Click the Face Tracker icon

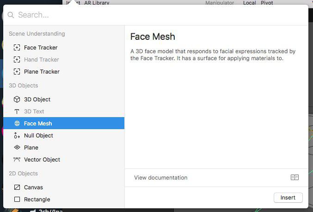point(17,48)
